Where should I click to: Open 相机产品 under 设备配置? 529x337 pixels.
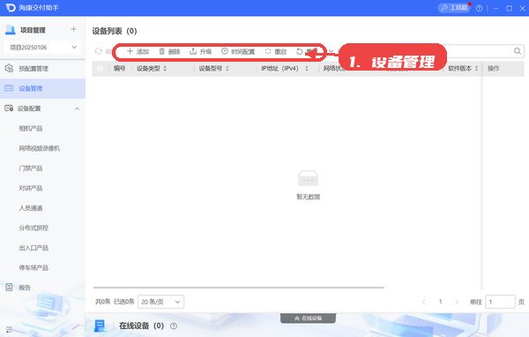(x=31, y=128)
